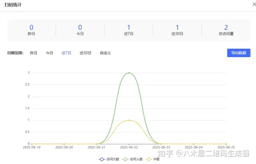Click the 2025-09-21 axis label
The height and width of the screenshot is (164, 256).
[96, 147]
